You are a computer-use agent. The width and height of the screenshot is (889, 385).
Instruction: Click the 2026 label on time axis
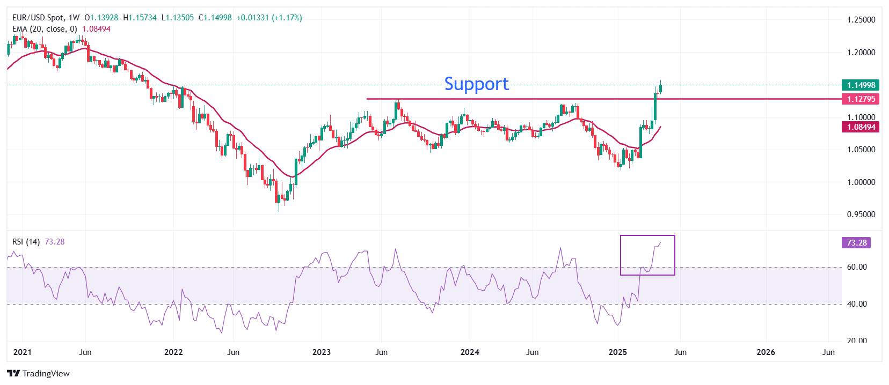point(766,352)
